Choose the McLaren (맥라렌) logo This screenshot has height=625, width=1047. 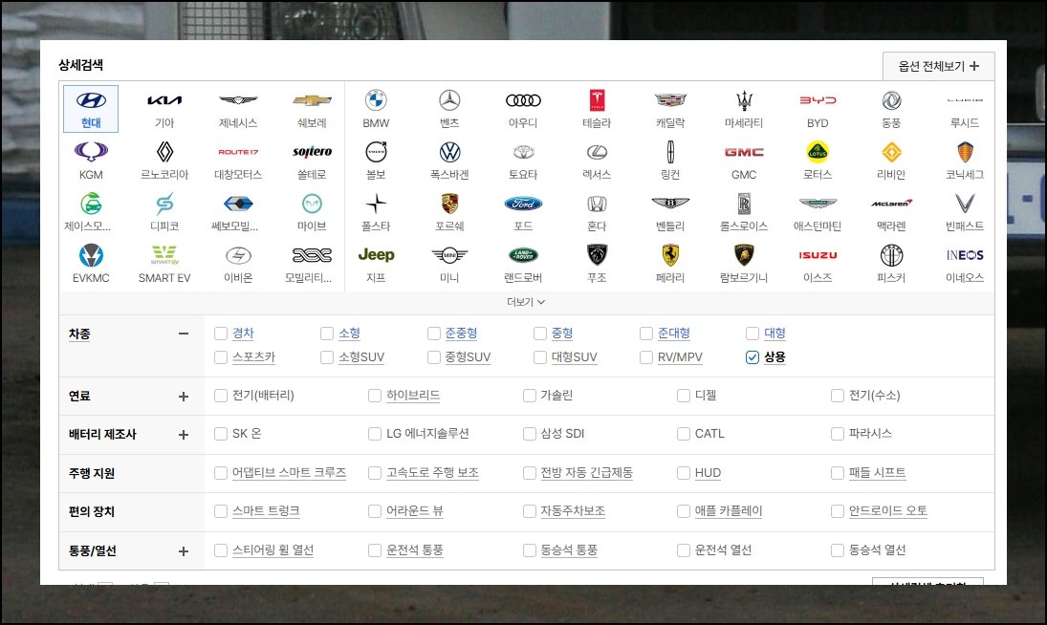pos(891,204)
